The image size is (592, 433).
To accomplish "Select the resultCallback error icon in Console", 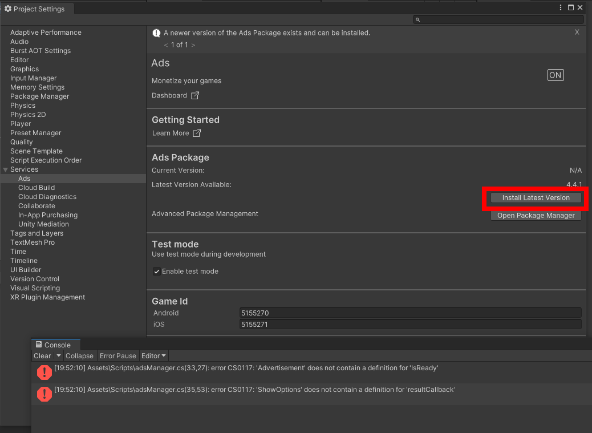I will (44, 394).
